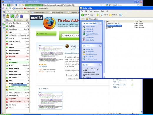Select Extensions puzzle-piece icon in sidebar
The height and width of the screenshot is (115, 153).
point(12,16)
